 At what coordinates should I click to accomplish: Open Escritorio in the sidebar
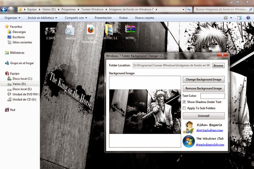[16, 37]
